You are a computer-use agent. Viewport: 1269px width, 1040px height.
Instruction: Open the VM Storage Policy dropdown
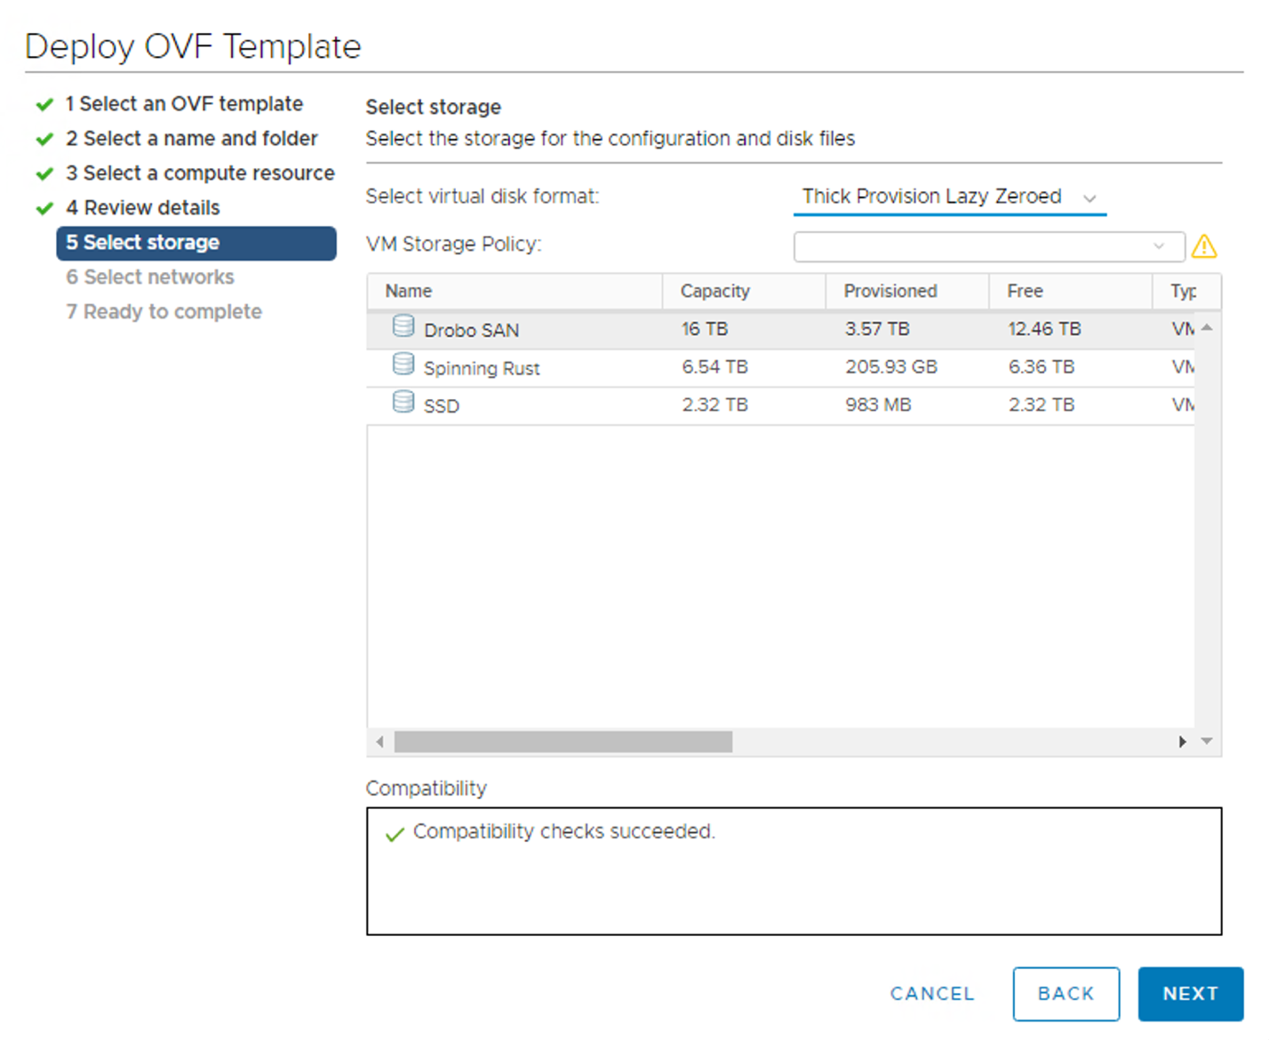(x=1158, y=246)
